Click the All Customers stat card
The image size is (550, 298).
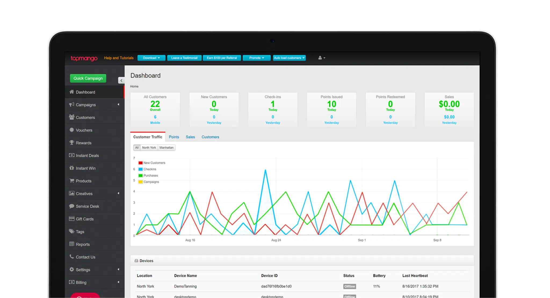pyautogui.click(x=155, y=110)
